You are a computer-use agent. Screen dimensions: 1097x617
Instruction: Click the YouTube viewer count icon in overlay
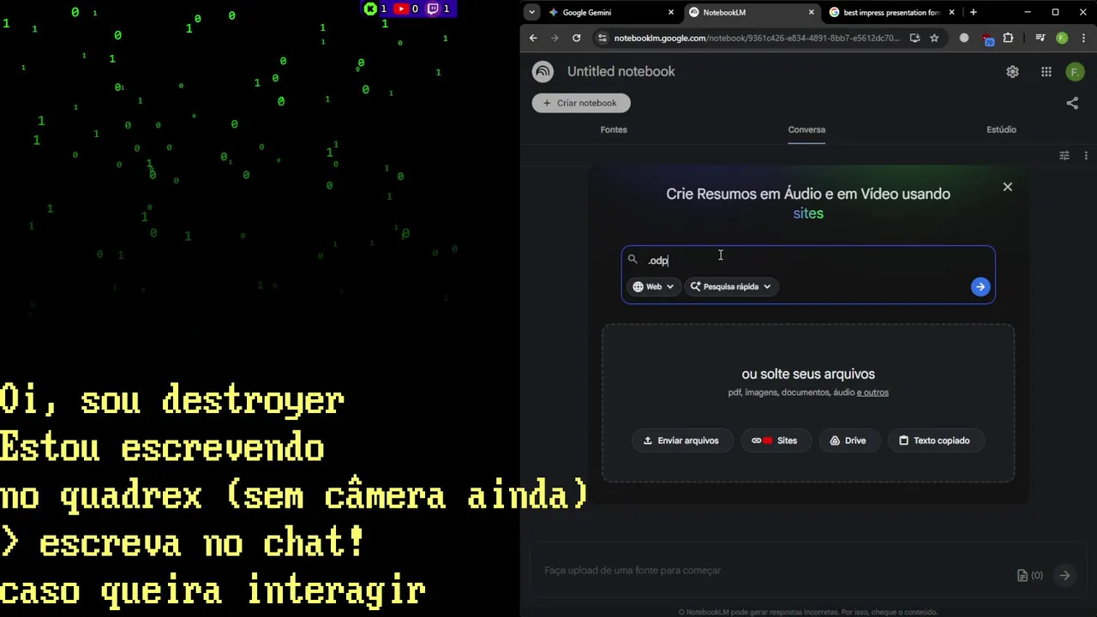(x=401, y=9)
